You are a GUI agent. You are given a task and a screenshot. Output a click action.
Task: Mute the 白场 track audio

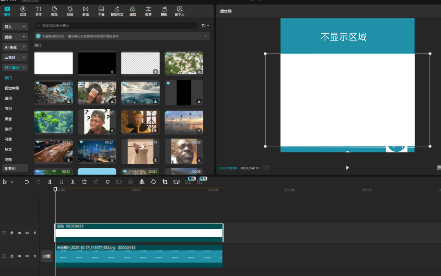pyautogui.click(x=27, y=233)
